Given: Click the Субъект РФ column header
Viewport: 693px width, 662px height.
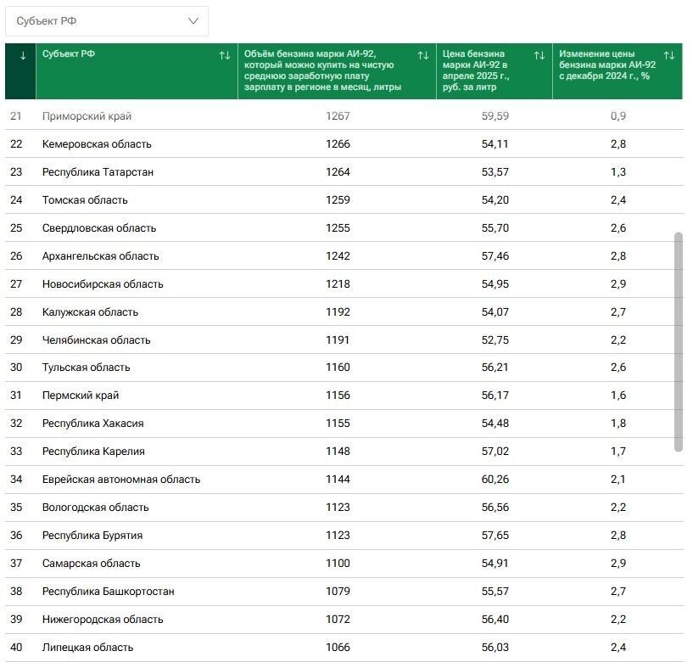Looking at the screenshot, I should click(x=137, y=70).
